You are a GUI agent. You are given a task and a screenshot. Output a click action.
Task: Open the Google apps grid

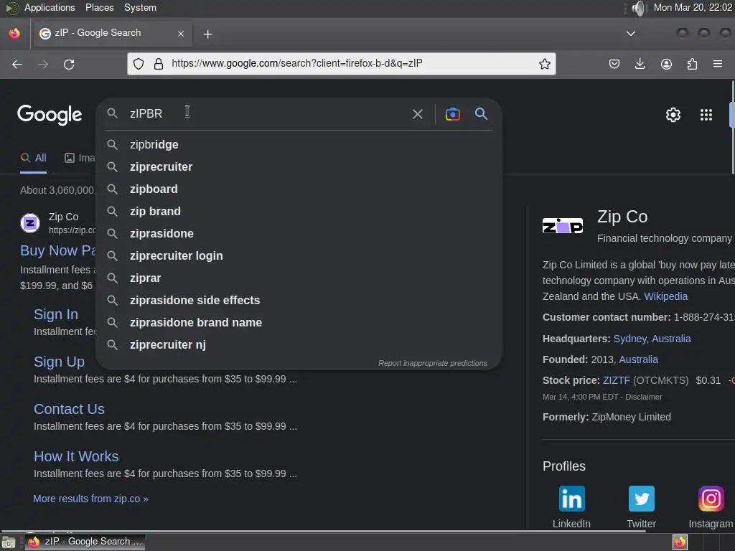pos(706,115)
